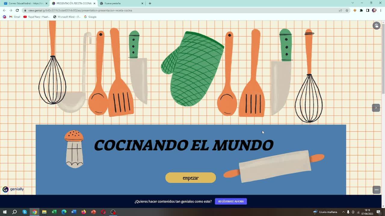Open the Royal Navy - Heart bookmark

(36, 17)
